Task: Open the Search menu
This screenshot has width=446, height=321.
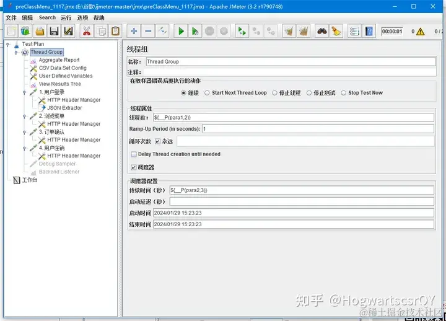Action: pos(47,17)
